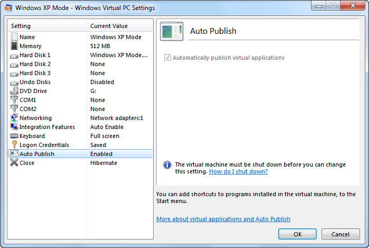369x248 pixels.
Task: Choose the COM2 setting entry
Action: [x=80, y=109]
